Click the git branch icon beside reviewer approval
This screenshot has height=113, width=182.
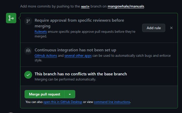(28, 21)
